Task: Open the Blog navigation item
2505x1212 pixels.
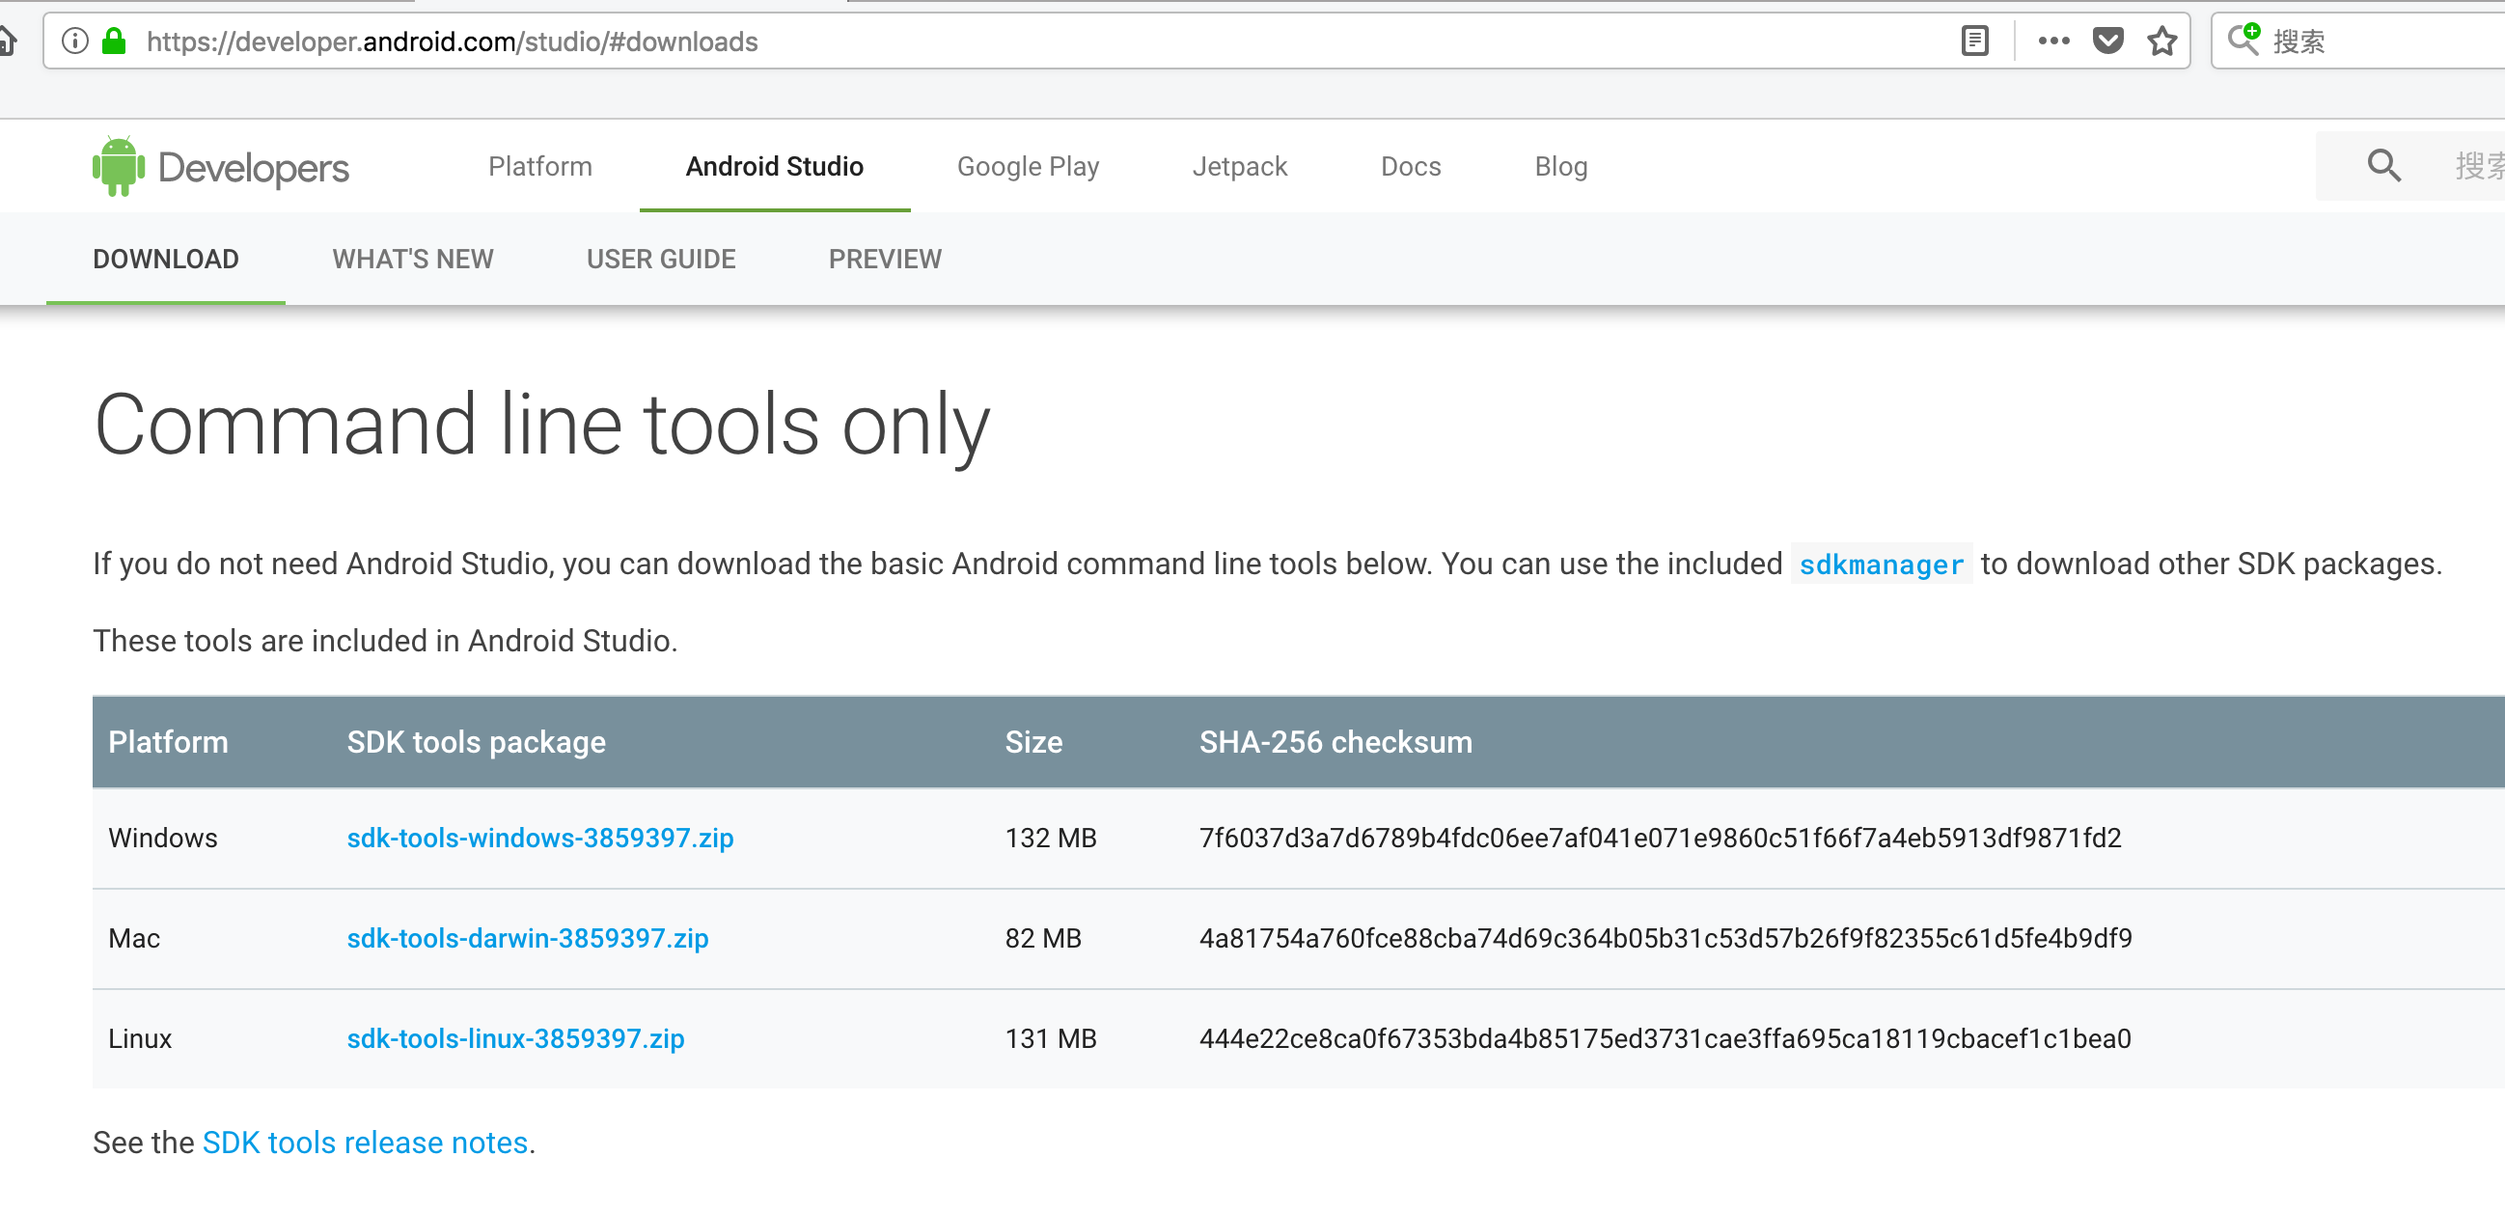Action: coord(1560,166)
